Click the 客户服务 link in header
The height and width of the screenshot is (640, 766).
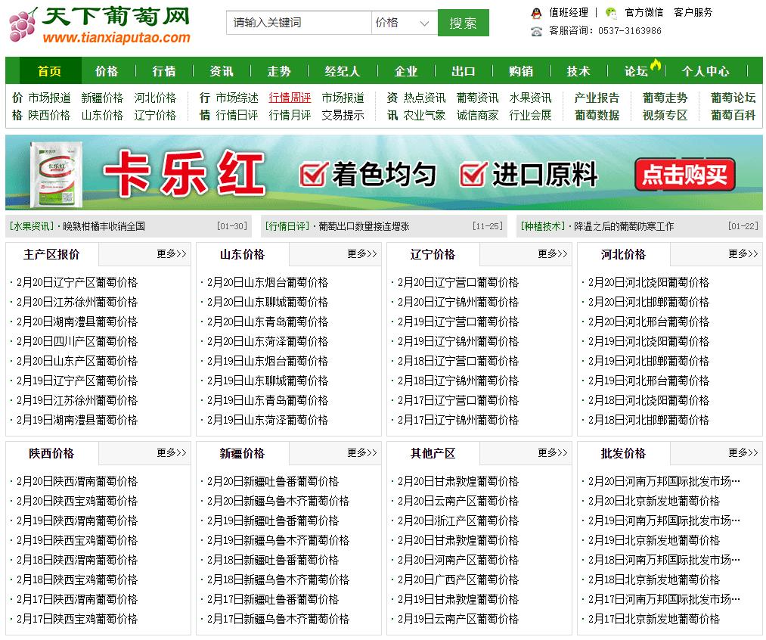click(x=693, y=12)
